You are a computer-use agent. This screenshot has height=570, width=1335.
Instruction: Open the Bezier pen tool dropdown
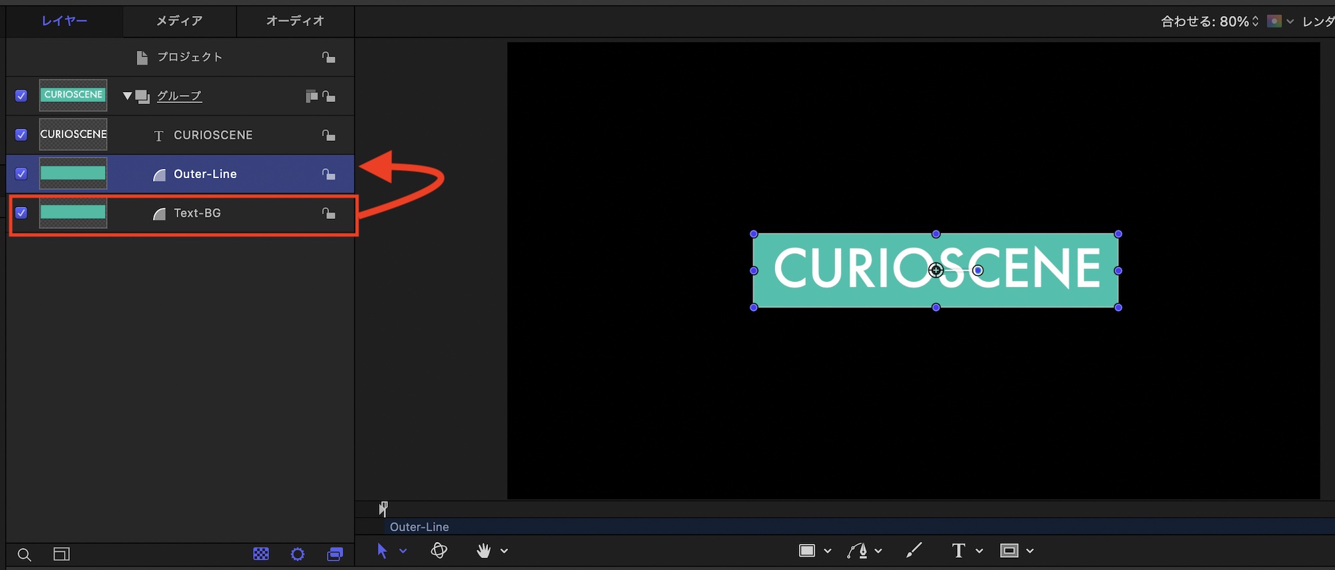tap(878, 551)
